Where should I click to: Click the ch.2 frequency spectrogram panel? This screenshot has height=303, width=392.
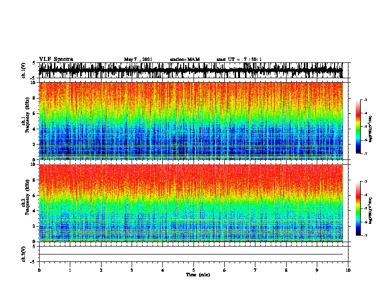(191, 203)
